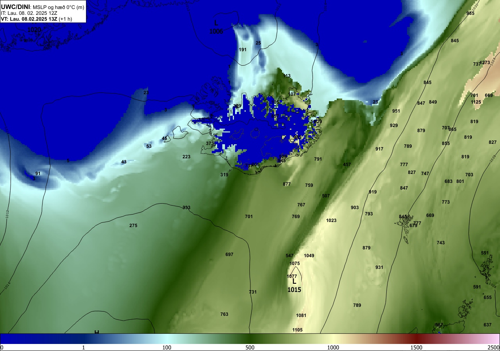The width and height of the screenshot is (500, 351).
Task: Click the 919 height value
Action: click(x=373, y=192)
